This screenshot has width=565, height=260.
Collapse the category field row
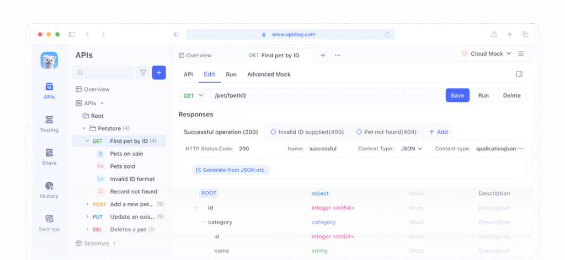click(x=202, y=222)
